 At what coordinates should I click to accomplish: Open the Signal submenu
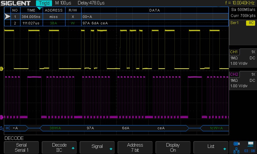97,148
